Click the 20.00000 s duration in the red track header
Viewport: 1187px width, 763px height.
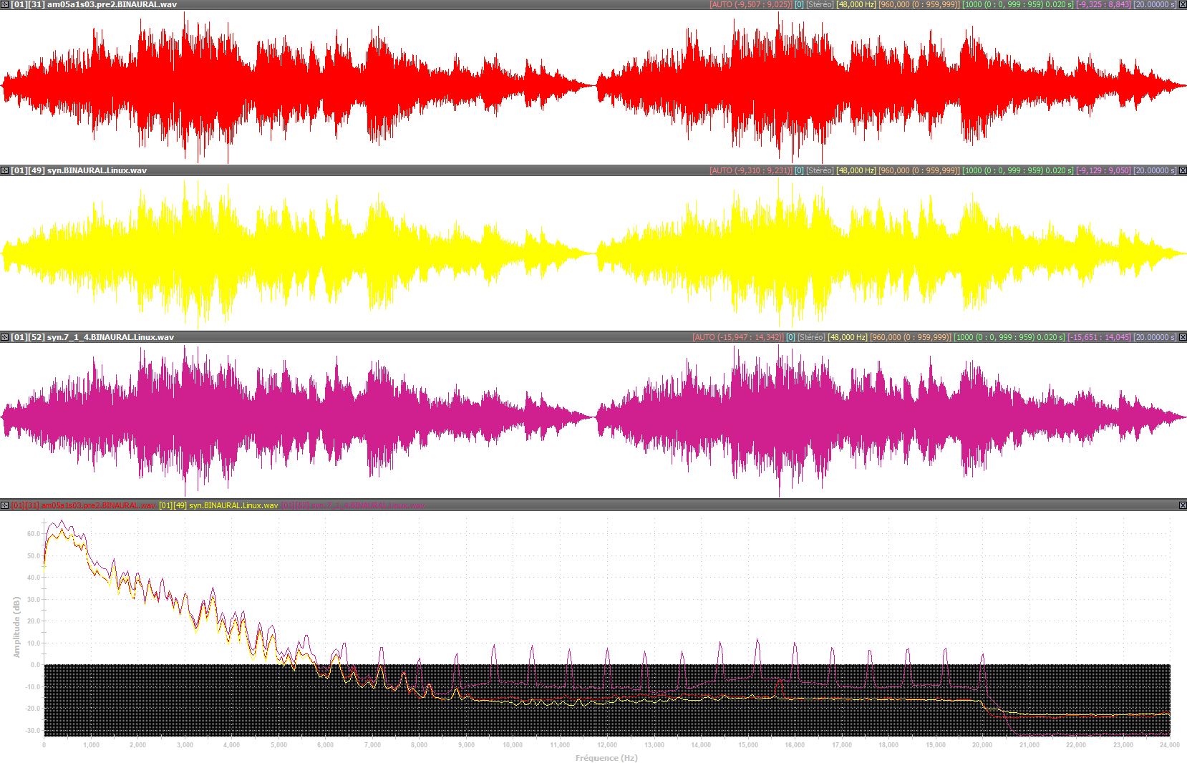point(1154,4)
